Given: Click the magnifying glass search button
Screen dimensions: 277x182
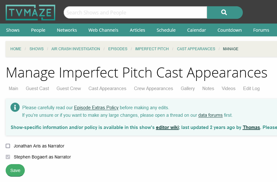Looking at the screenshot, I should click(x=224, y=13).
